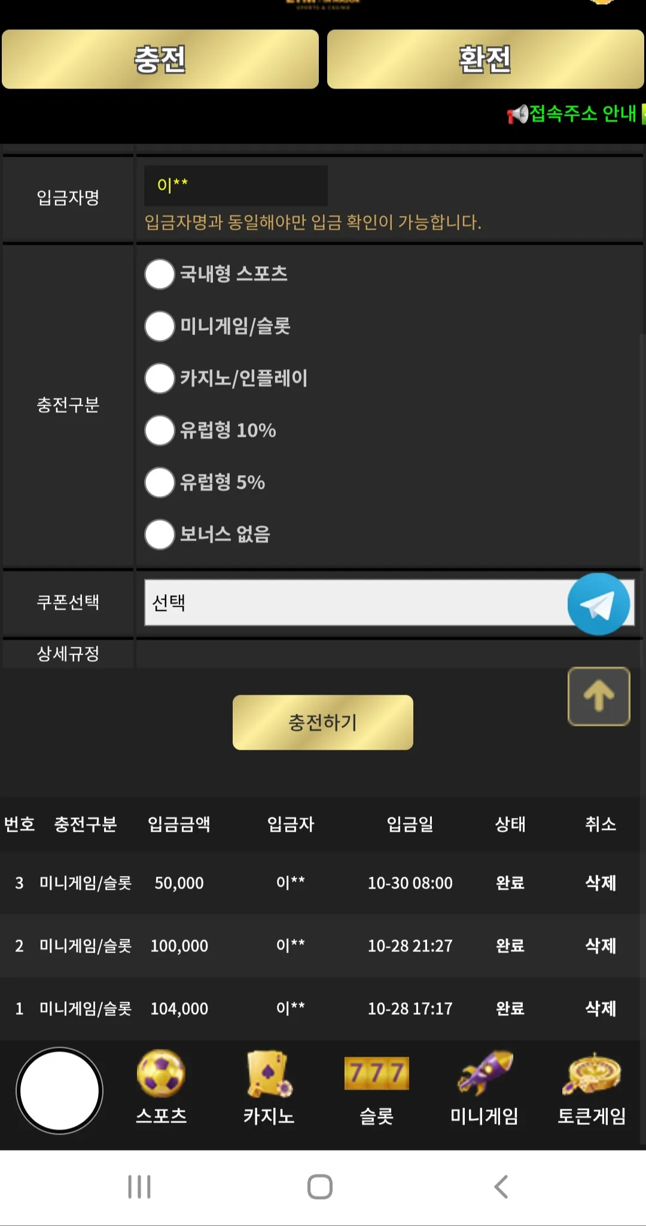The height and width of the screenshot is (1226, 646).
Task: Tap the white circle button in bottom bar
Action: [60, 1090]
